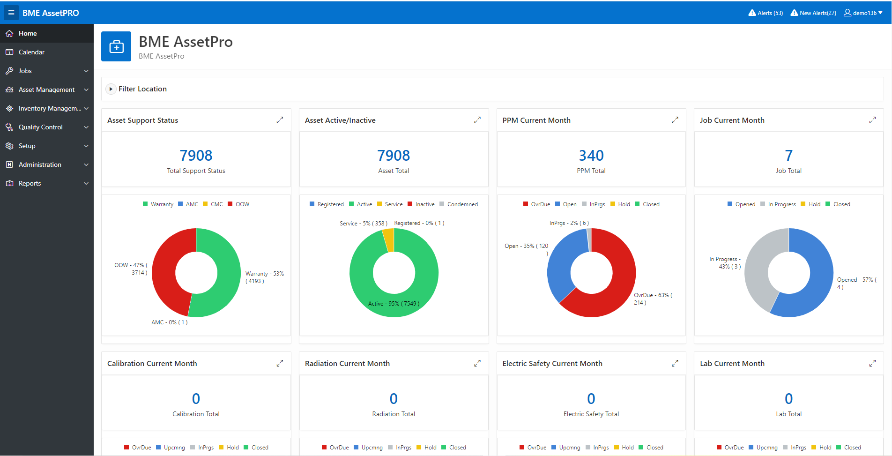892x456 pixels.
Task: Click the 7908 Total Support Status number
Action: 196,155
